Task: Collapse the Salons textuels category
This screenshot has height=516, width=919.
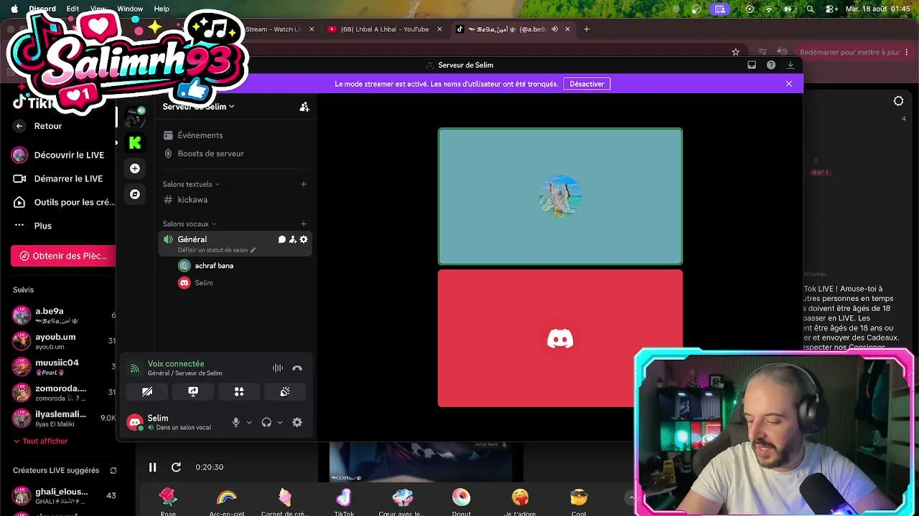Action: (x=191, y=184)
